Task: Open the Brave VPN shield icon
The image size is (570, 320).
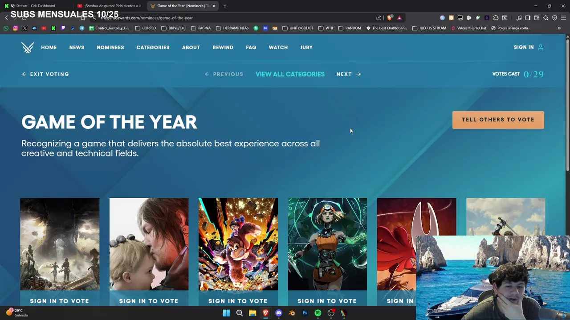Action: click(x=554, y=18)
